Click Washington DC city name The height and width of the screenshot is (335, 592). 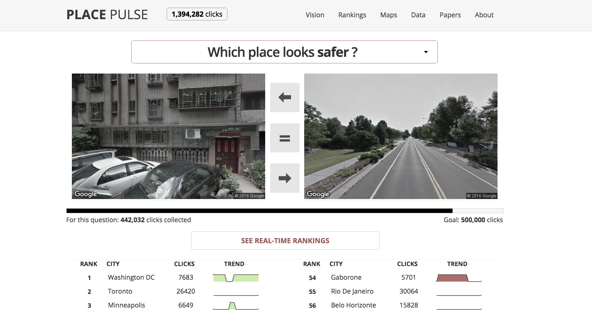131,277
